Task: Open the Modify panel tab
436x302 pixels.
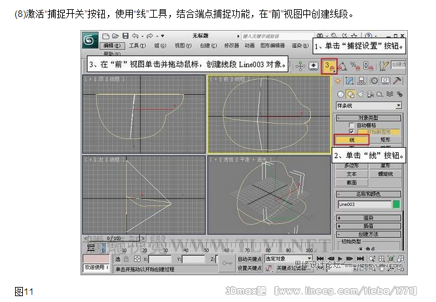Action: coord(350,81)
